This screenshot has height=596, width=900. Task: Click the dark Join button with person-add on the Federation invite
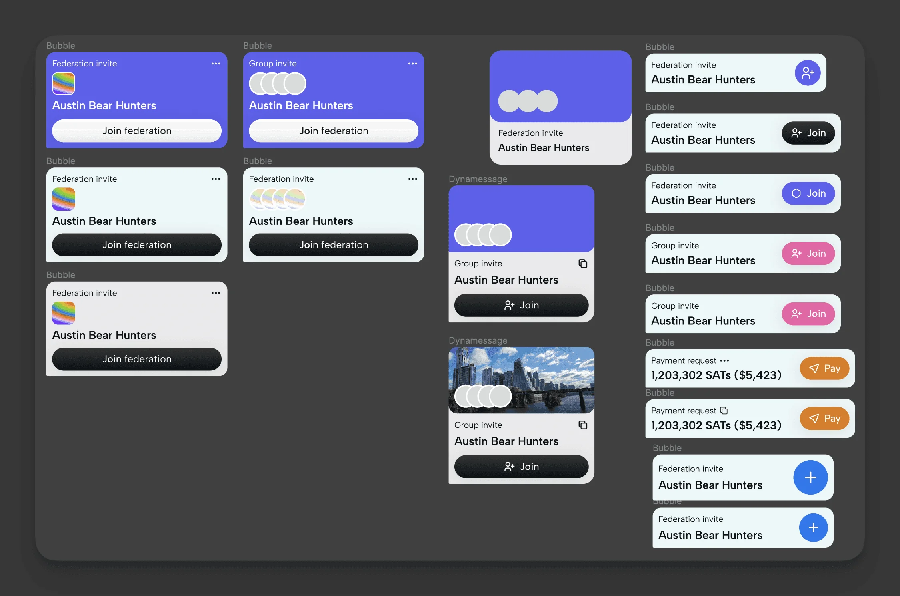(808, 133)
